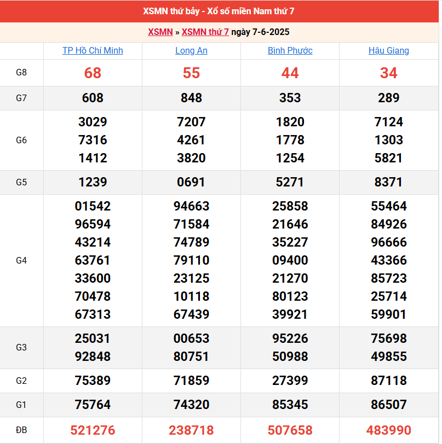442x444 pixels.
Task: Click G5 number 5271
Action: [290, 182]
